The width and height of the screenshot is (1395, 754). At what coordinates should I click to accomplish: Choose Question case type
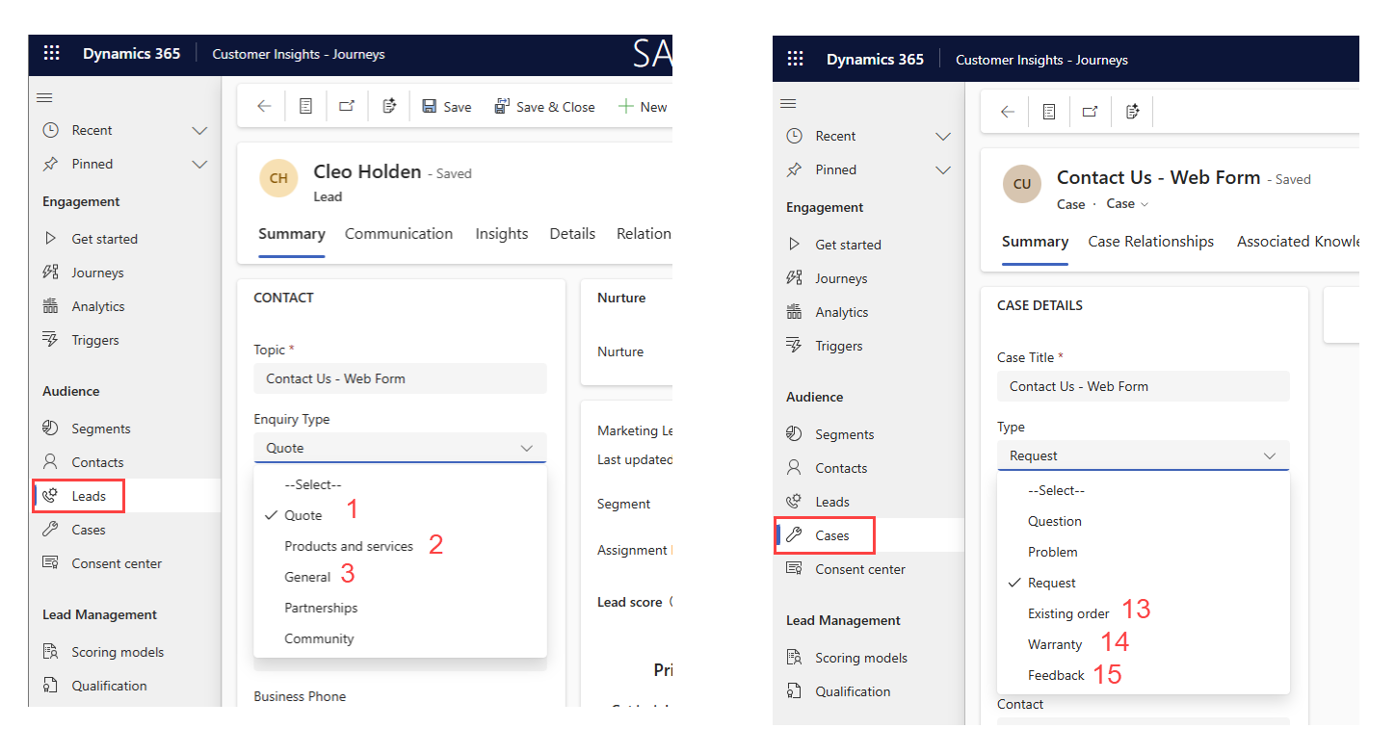click(1055, 521)
